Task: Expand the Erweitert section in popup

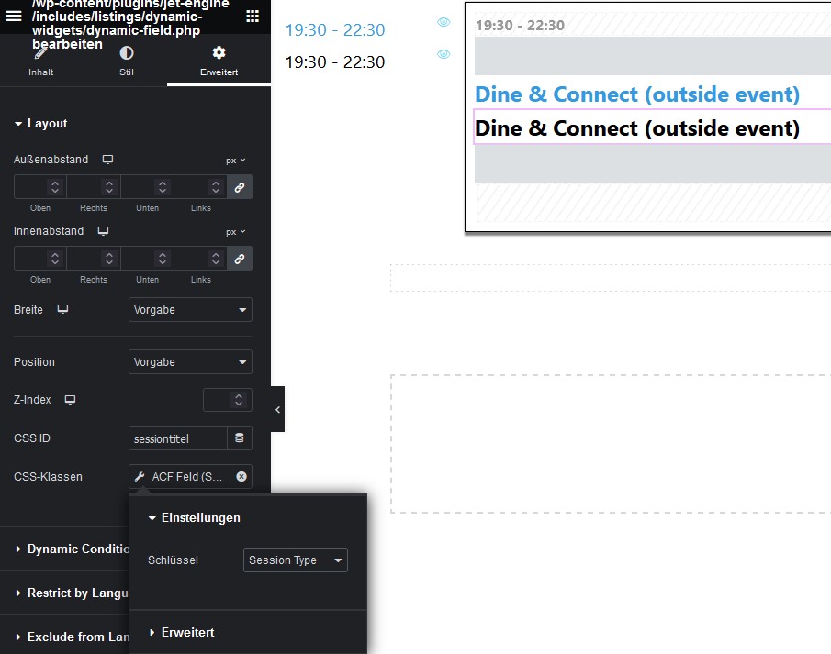Action: 187,632
